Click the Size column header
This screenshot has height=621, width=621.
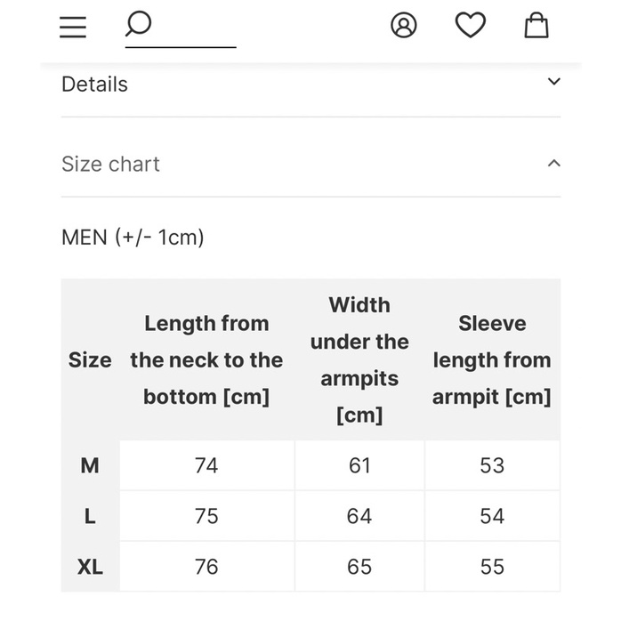coord(90,360)
